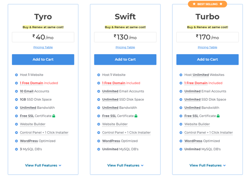The image size is (250, 179).
Task: Click 'Buy & Renew at same cost!' under Swift
Action: pyautogui.click(x=125, y=27)
